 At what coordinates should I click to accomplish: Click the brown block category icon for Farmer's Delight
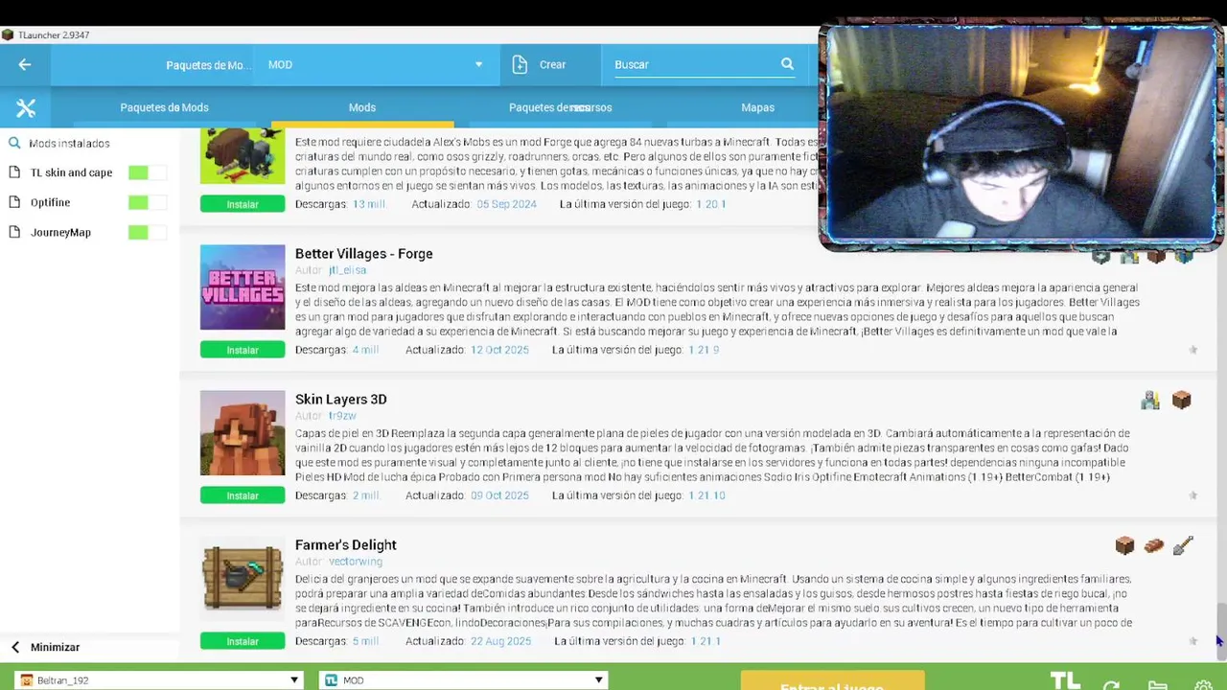pyautogui.click(x=1124, y=546)
